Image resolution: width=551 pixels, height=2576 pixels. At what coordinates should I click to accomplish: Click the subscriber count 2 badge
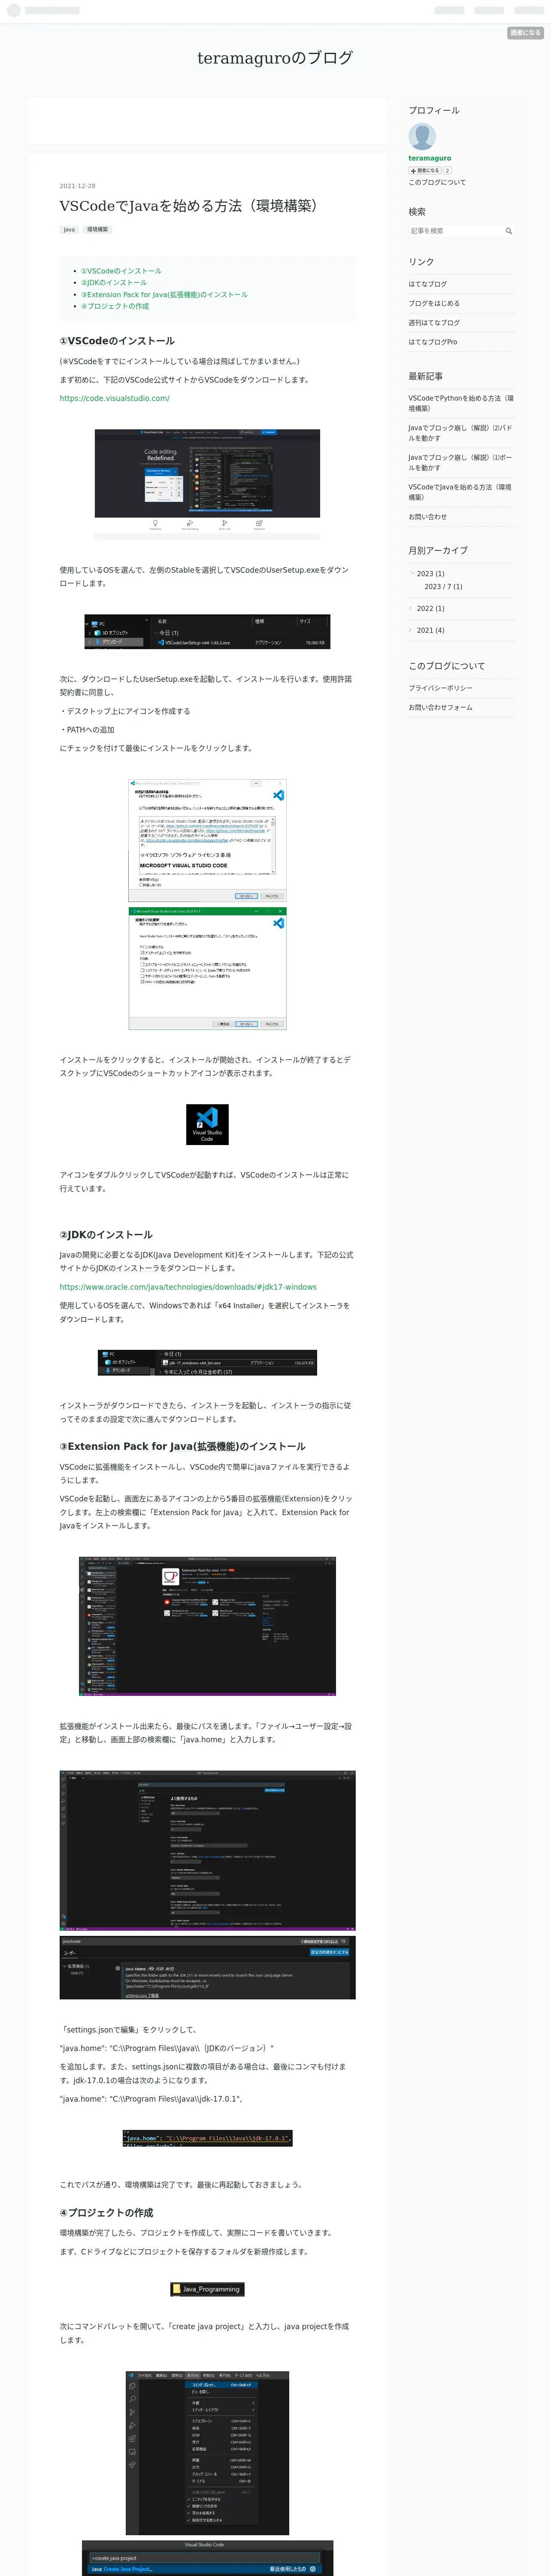tap(447, 171)
